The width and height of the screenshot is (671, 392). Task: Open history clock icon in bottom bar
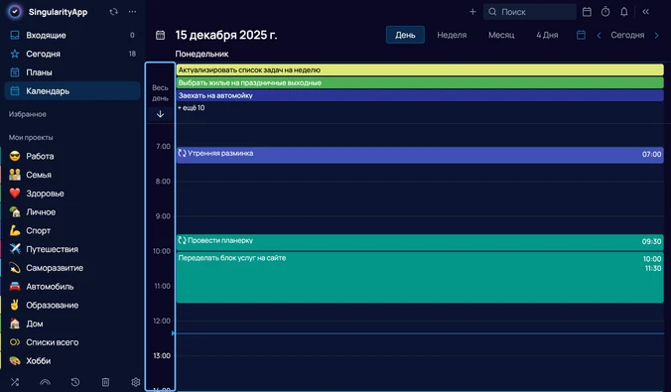pos(75,382)
